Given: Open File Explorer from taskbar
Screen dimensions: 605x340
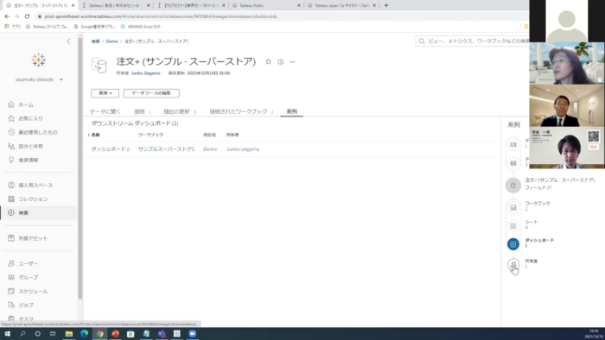Looking at the screenshot, I should (68, 334).
